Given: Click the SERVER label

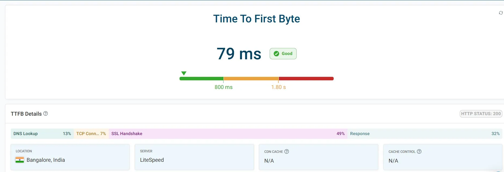Looking at the screenshot, I should point(146,151).
